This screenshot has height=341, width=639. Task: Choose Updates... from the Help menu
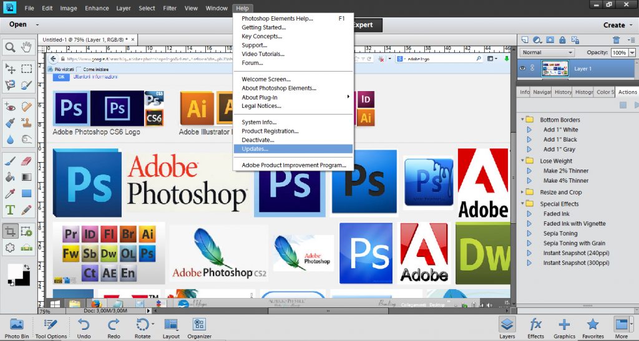point(293,149)
